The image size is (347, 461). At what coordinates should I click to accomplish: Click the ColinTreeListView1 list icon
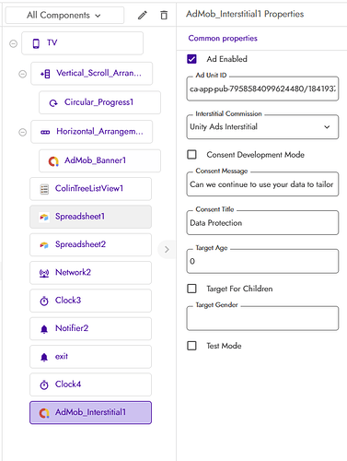pos(44,189)
